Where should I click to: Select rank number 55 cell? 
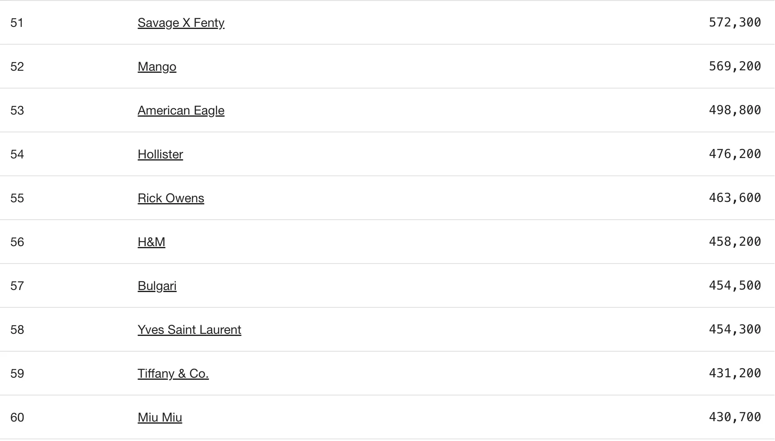(x=17, y=198)
